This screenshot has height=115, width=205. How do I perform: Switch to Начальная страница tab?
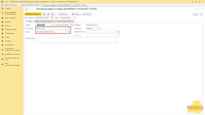click(x=10, y=5)
